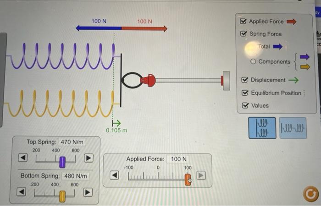Image resolution: width=321 pixels, height=206 pixels.
Task: Disable the Values checkbox
Action: pos(245,105)
